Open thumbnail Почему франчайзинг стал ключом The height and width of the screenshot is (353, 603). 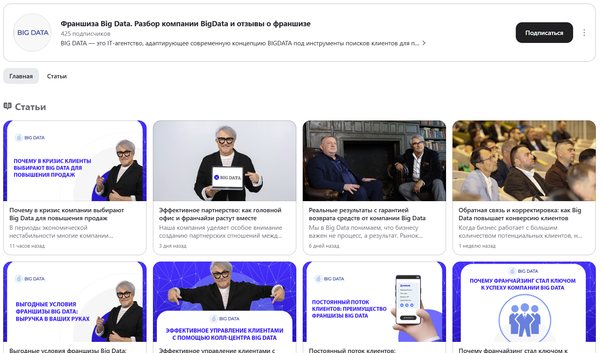coord(524,302)
